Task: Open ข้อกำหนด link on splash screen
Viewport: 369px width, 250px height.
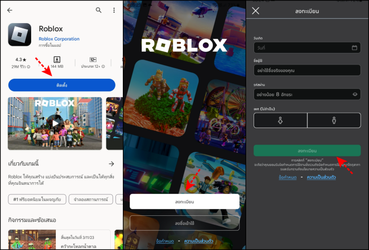Action: 165,241
